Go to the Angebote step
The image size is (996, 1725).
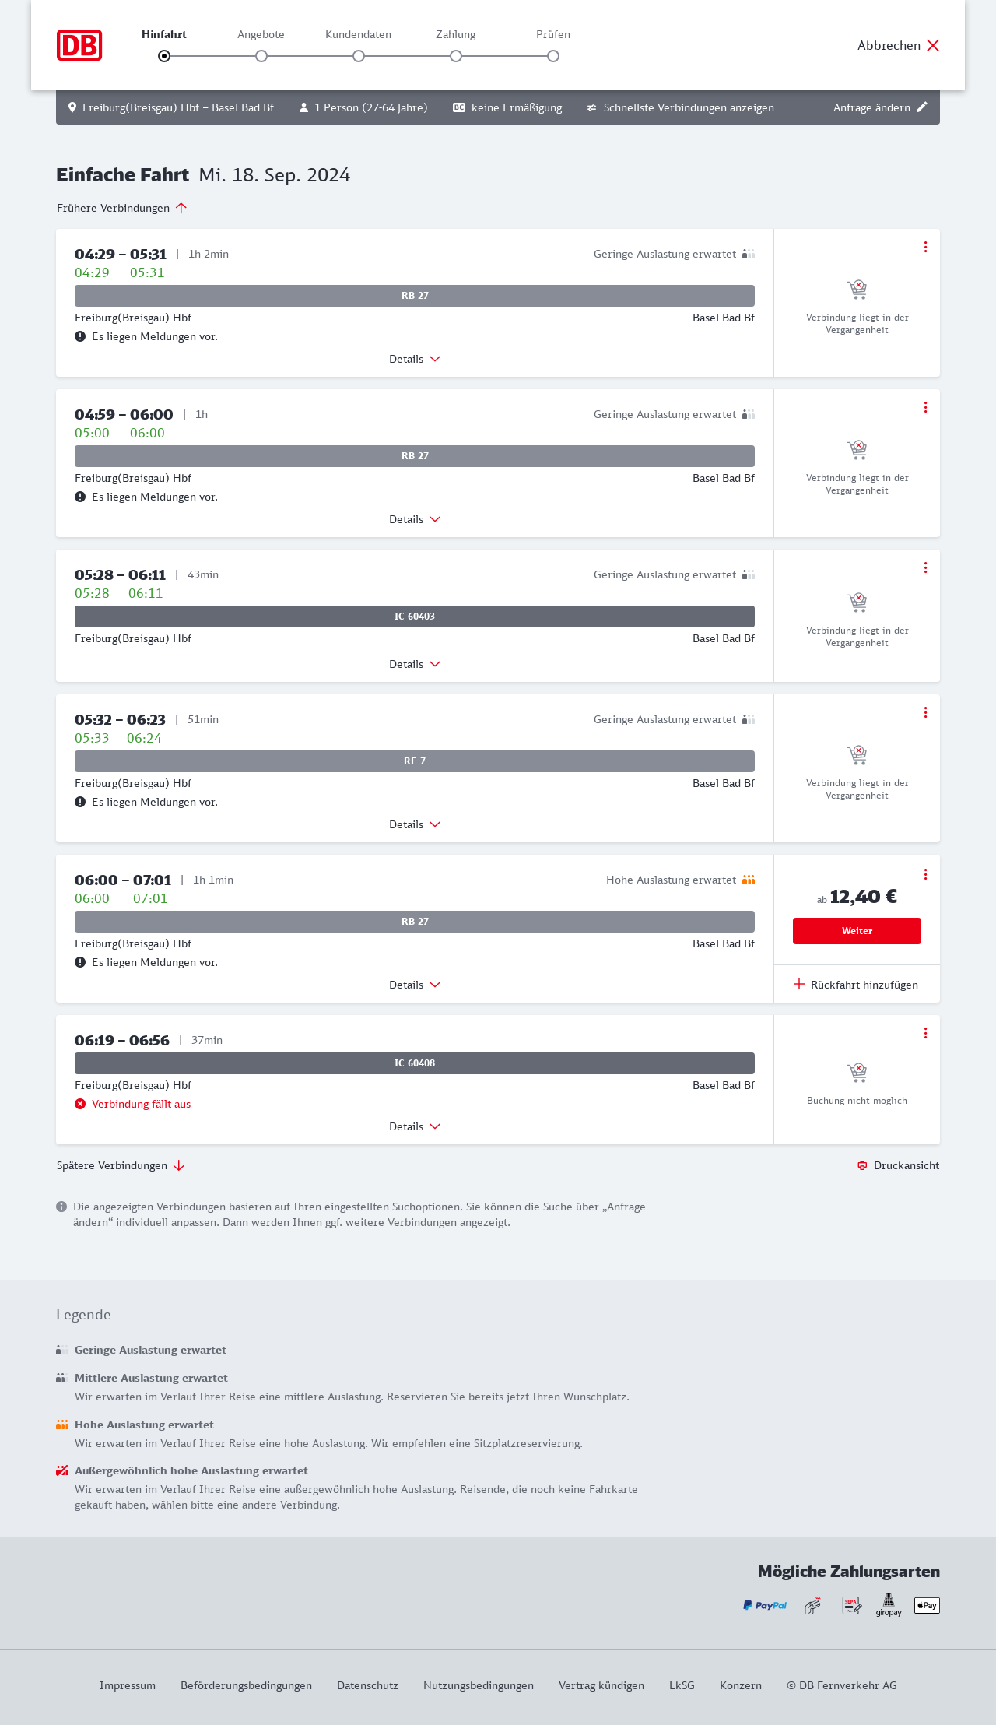pyautogui.click(x=261, y=56)
